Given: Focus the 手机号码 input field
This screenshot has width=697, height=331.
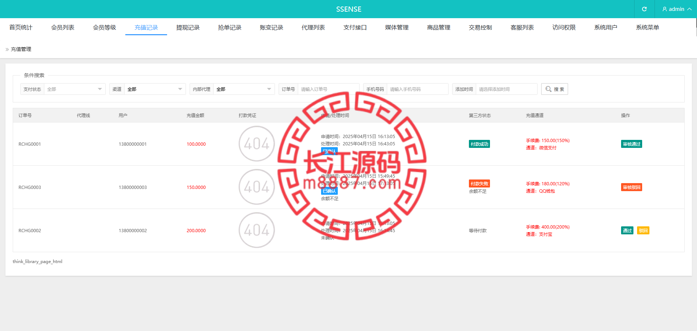Looking at the screenshot, I should [x=417, y=89].
